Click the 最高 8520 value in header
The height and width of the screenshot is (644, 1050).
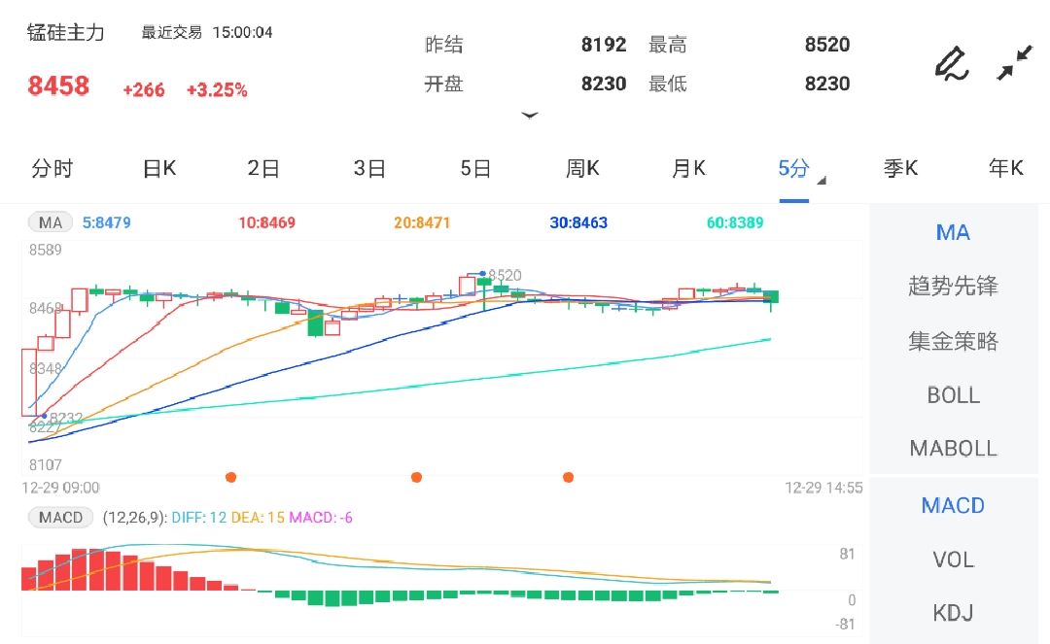click(827, 45)
